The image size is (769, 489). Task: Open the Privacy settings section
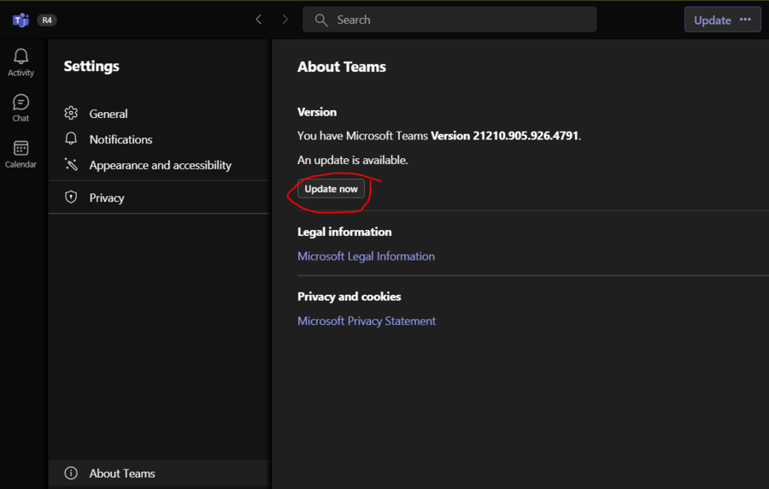click(x=107, y=197)
